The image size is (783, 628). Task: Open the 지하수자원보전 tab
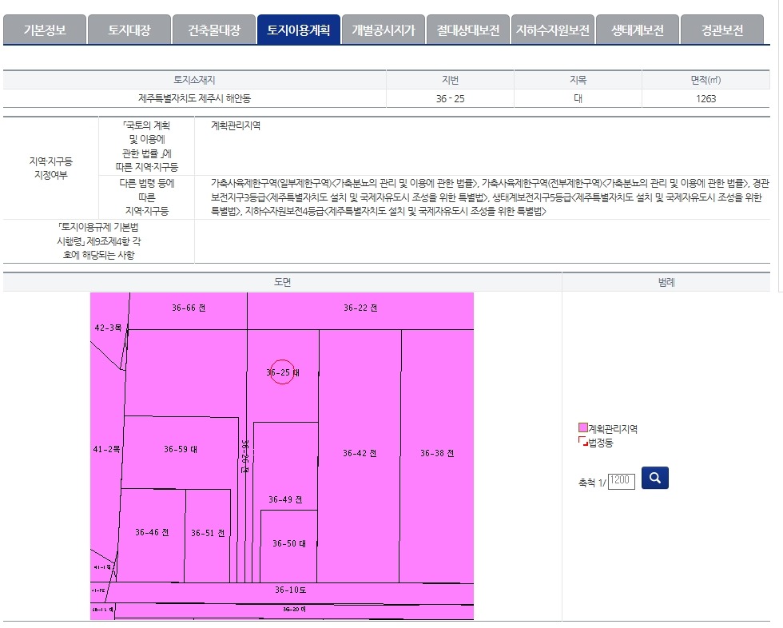pyautogui.click(x=553, y=30)
